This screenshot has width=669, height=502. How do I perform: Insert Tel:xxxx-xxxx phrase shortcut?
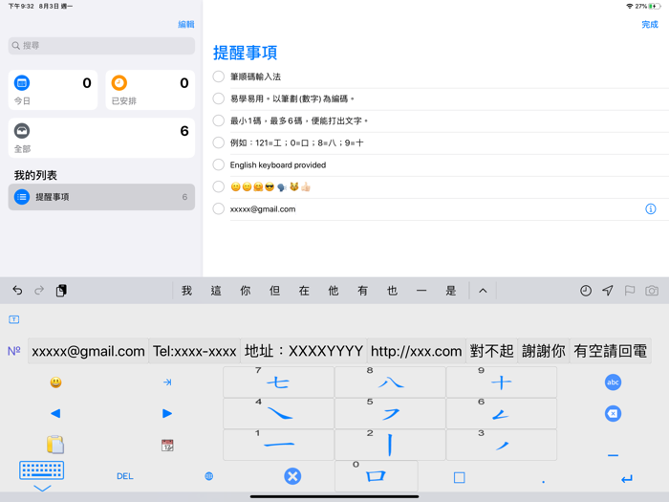click(x=195, y=351)
